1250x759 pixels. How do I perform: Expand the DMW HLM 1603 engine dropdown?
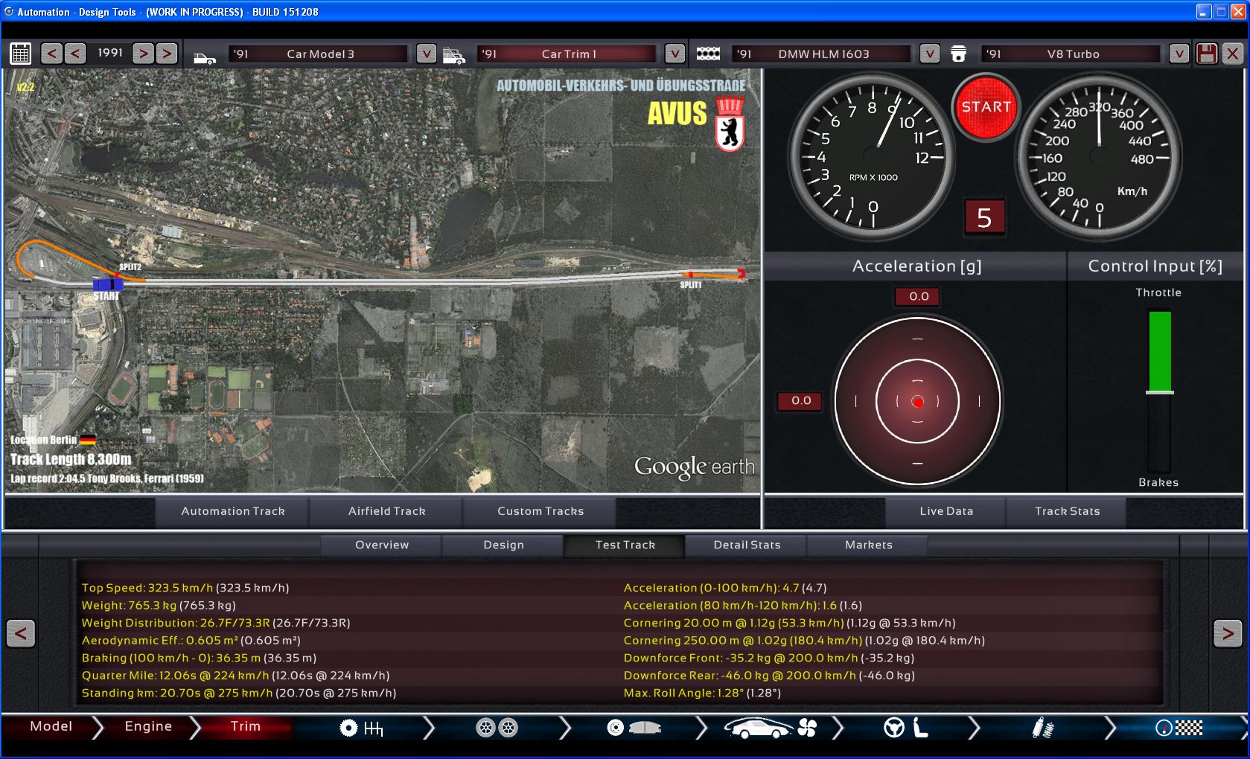coord(929,54)
